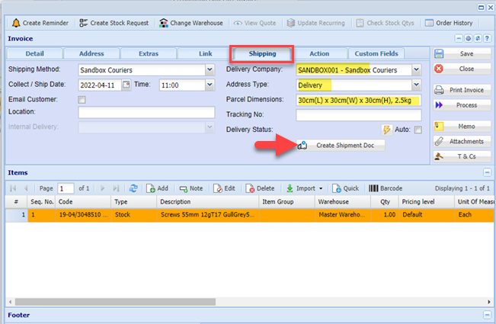Open the Shipping Method dropdown
496x324 pixels.
(x=210, y=69)
